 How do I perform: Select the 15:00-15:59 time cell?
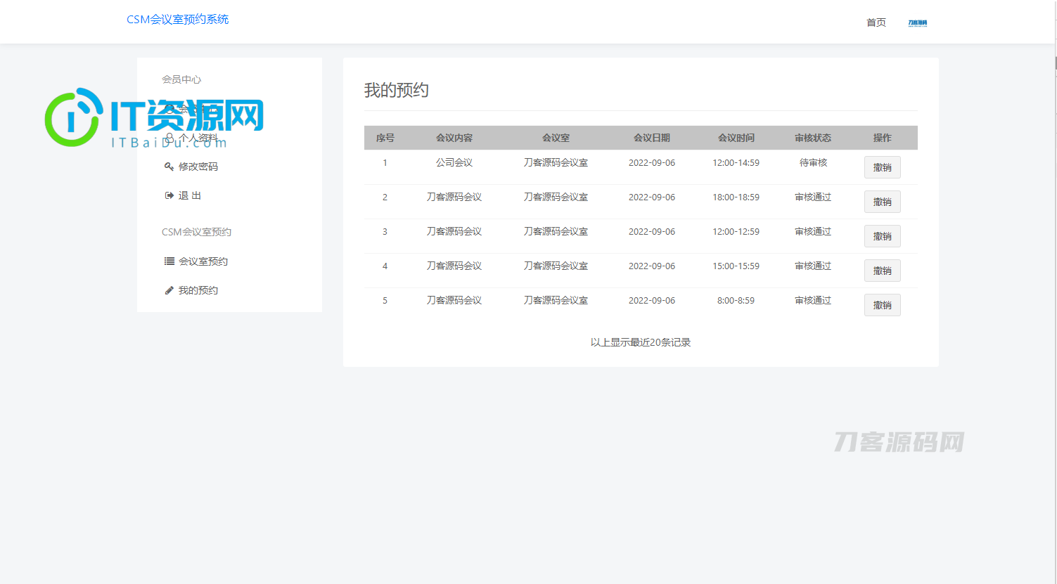click(x=736, y=266)
